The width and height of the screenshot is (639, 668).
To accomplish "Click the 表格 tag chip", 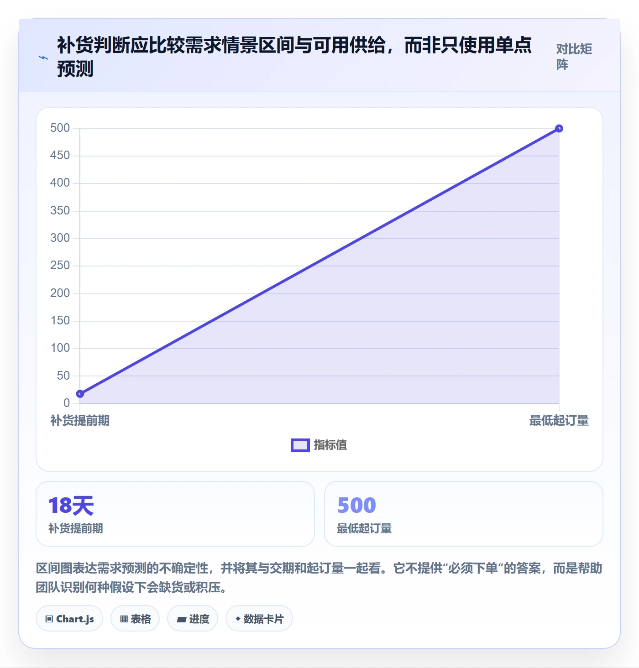I will [x=135, y=619].
